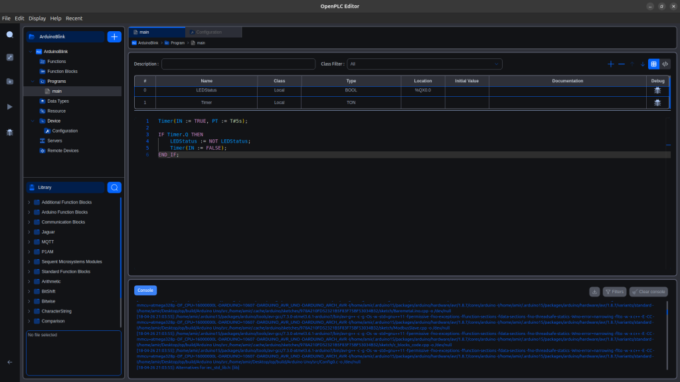The image size is (680, 382).
Task: Click the %QX0.0 location cell
Action: (x=423, y=90)
